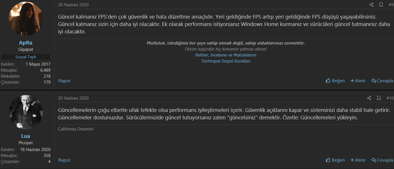This screenshot has width=394, height=169.
Task: Like Lua's post with Beğen
Action: click(335, 160)
